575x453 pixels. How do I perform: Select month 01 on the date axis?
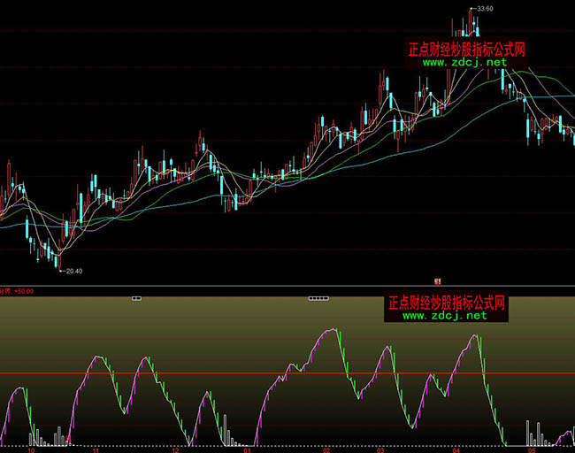tap(247, 449)
